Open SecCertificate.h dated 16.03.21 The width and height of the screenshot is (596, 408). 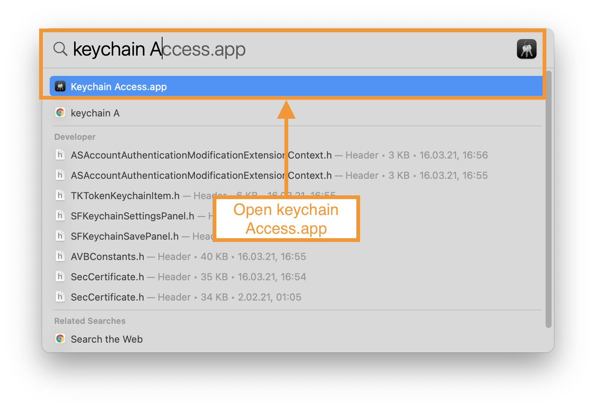(x=107, y=277)
